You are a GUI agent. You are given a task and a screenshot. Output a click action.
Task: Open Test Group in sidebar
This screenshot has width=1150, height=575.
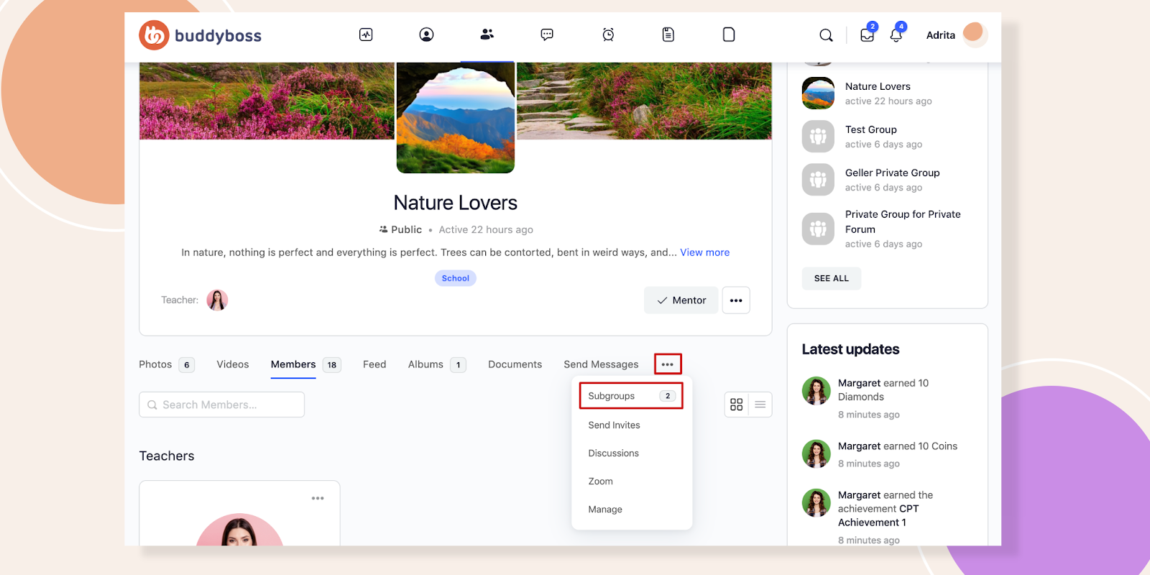point(871,129)
